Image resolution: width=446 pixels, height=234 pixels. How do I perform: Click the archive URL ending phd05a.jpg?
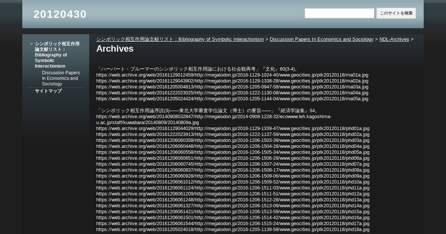pos(233,152)
